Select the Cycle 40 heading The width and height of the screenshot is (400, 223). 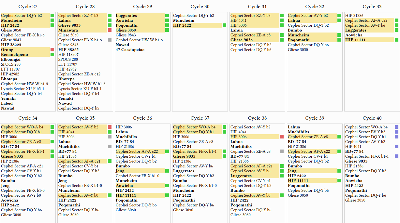pos(372,118)
